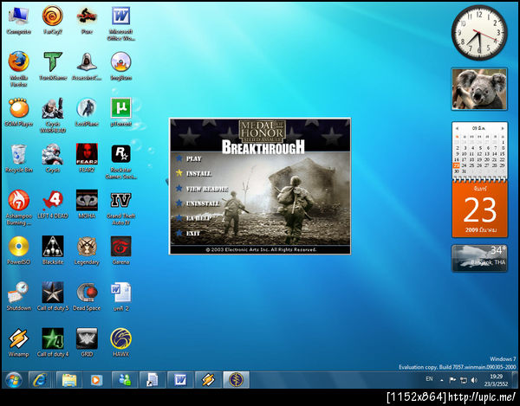Open Windows Live Messenger taskbar icon

click(125, 380)
